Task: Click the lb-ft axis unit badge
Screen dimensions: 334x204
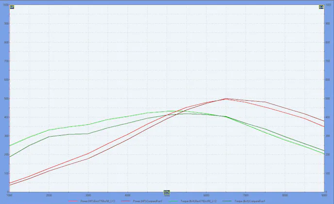Action: 321,7
